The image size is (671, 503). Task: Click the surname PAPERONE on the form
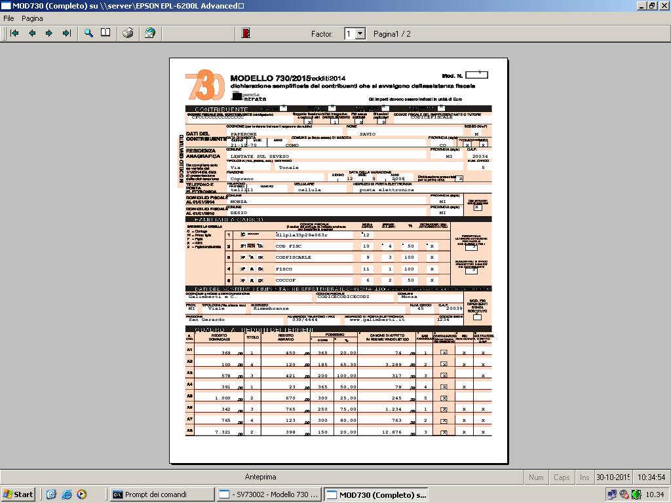(x=244, y=134)
